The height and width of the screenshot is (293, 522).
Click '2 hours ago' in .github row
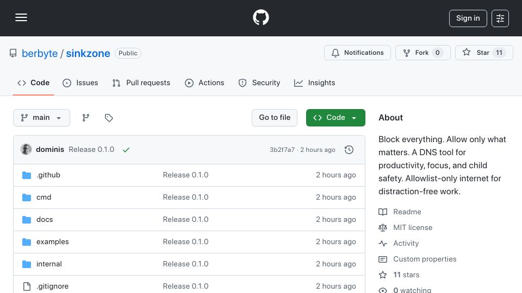pyautogui.click(x=335, y=175)
